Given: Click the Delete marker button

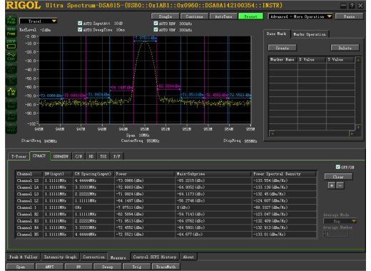Looking at the screenshot, I should tap(345, 48).
